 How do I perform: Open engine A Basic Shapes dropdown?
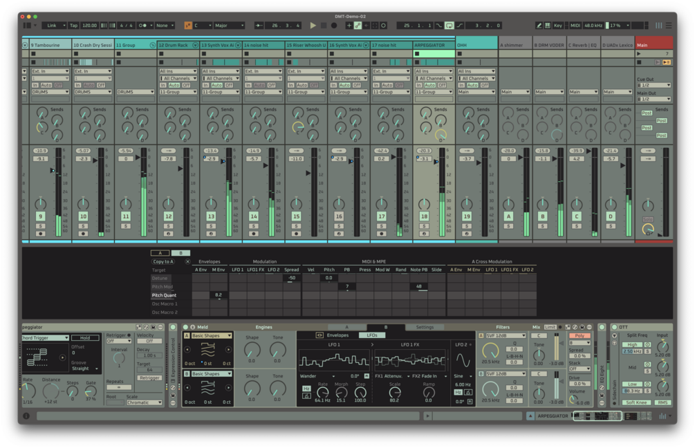[x=212, y=336]
